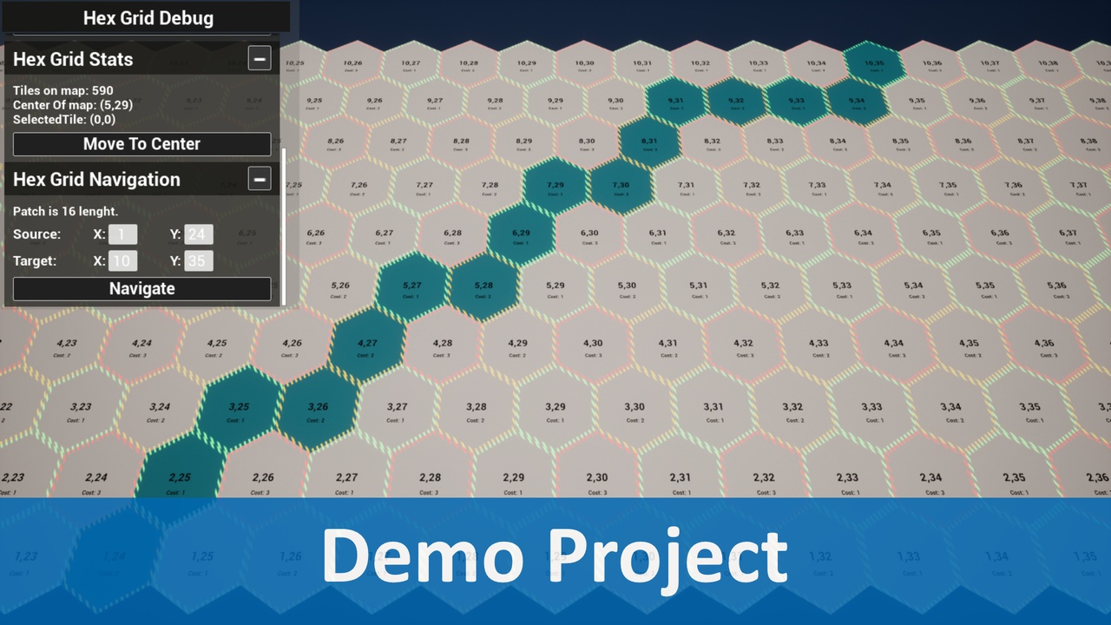Select hex tile 6,31
1111x625 pixels.
coord(658,236)
